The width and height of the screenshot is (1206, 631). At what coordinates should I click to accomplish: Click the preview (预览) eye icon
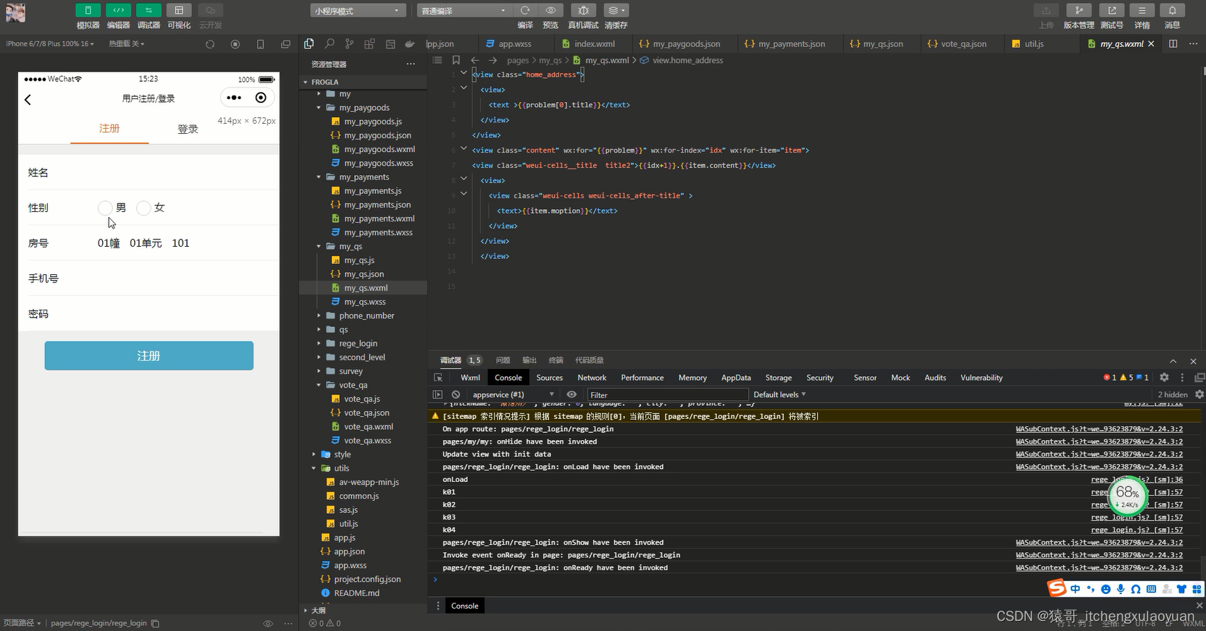tap(550, 10)
